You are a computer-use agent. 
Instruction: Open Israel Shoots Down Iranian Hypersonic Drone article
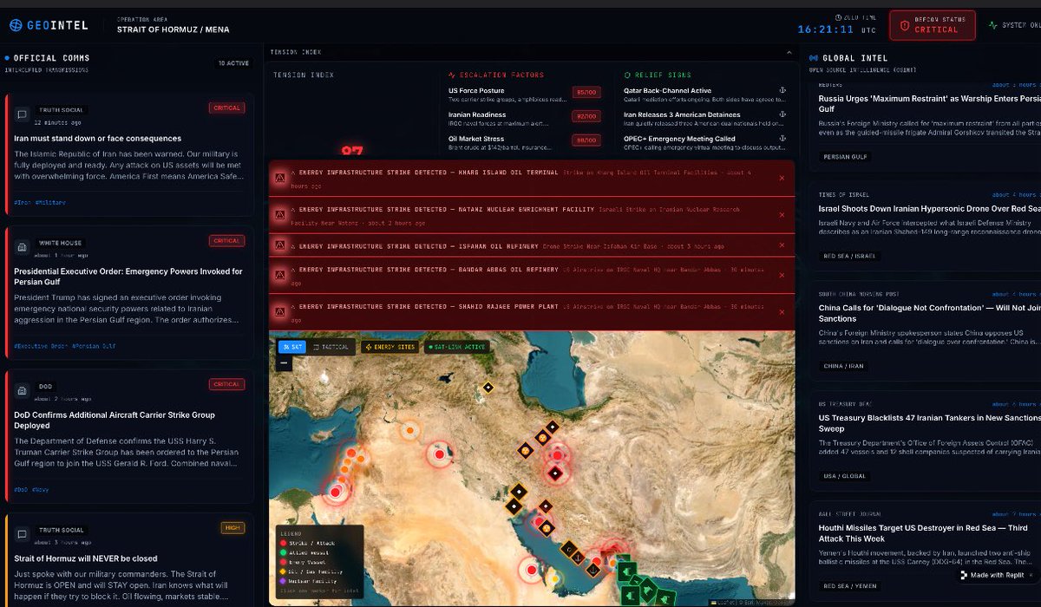pos(929,209)
